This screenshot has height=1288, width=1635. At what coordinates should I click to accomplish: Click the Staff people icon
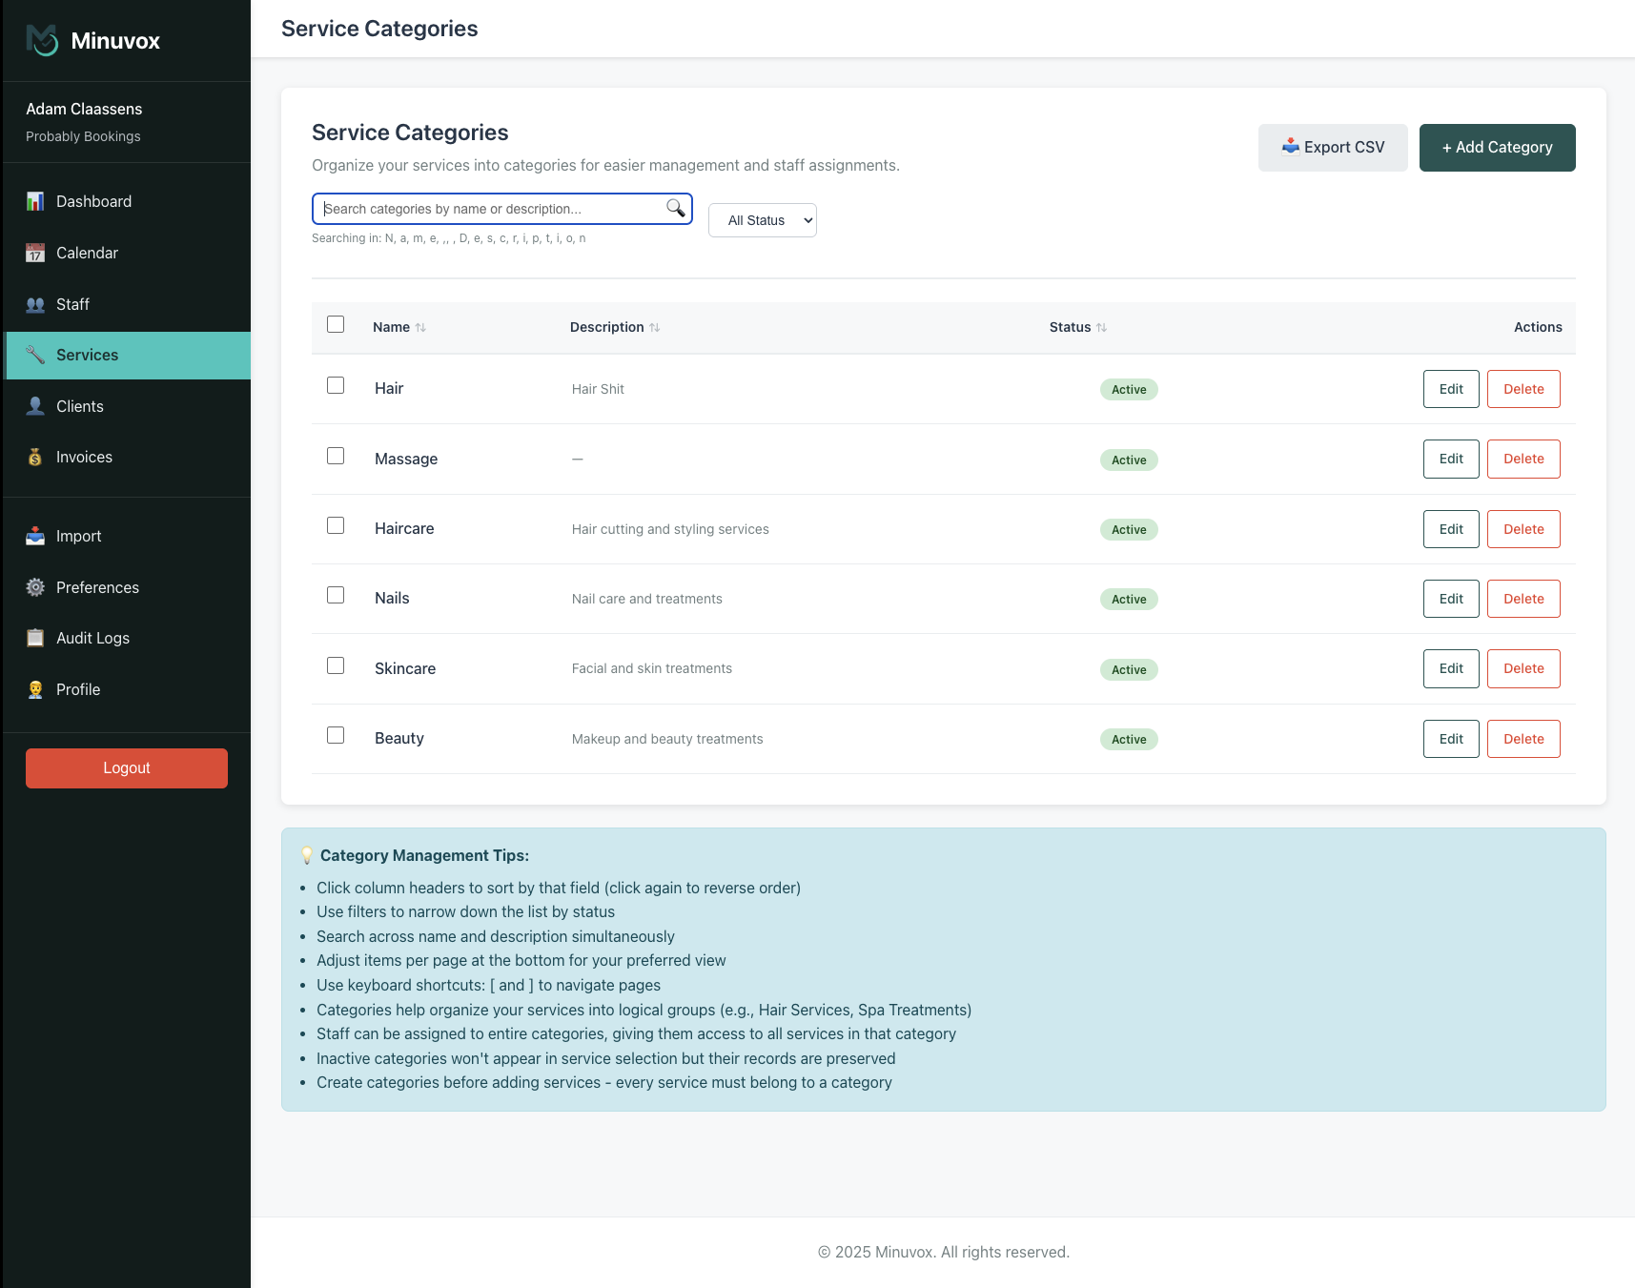(x=35, y=304)
